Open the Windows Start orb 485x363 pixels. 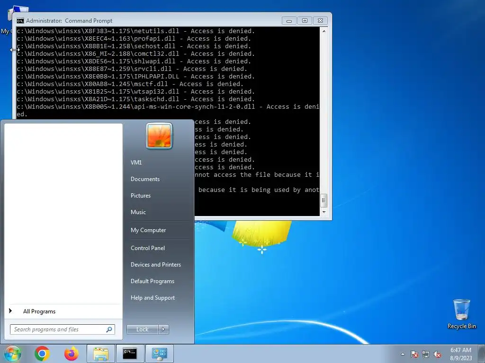[12, 354]
